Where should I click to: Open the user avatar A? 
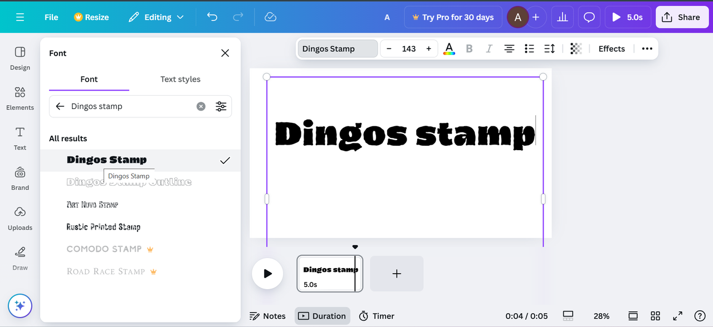pyautogui.click(x=517, y=17)
